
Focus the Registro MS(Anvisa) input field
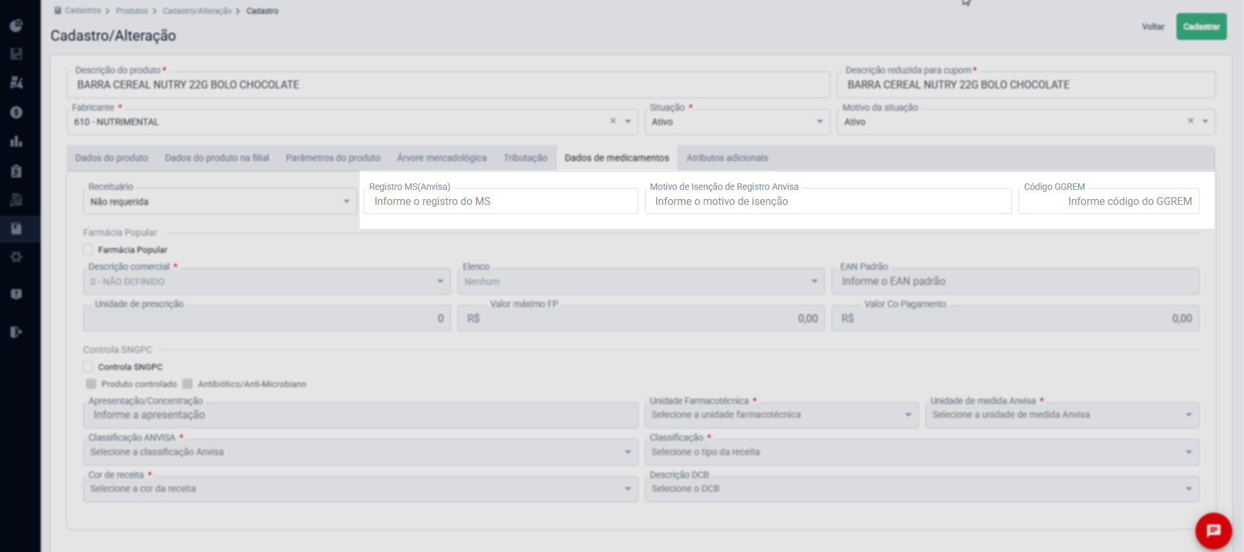[501, 201]
